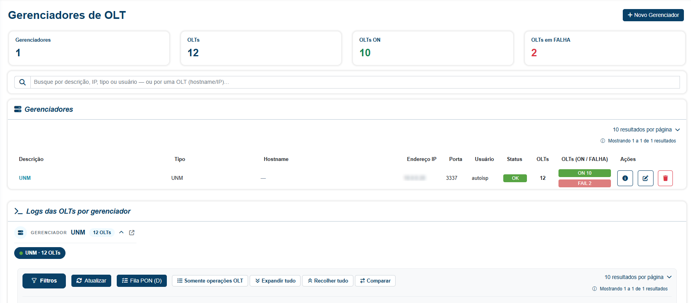Open the UNM description link
Viewport: 691px width, 303px height.
[x=25, y=178]
